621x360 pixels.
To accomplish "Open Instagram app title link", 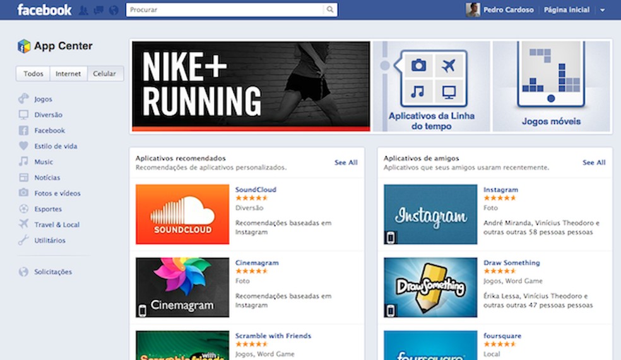I will (x=500, y=190).
